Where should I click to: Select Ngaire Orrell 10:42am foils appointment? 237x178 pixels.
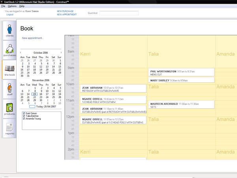113,100
